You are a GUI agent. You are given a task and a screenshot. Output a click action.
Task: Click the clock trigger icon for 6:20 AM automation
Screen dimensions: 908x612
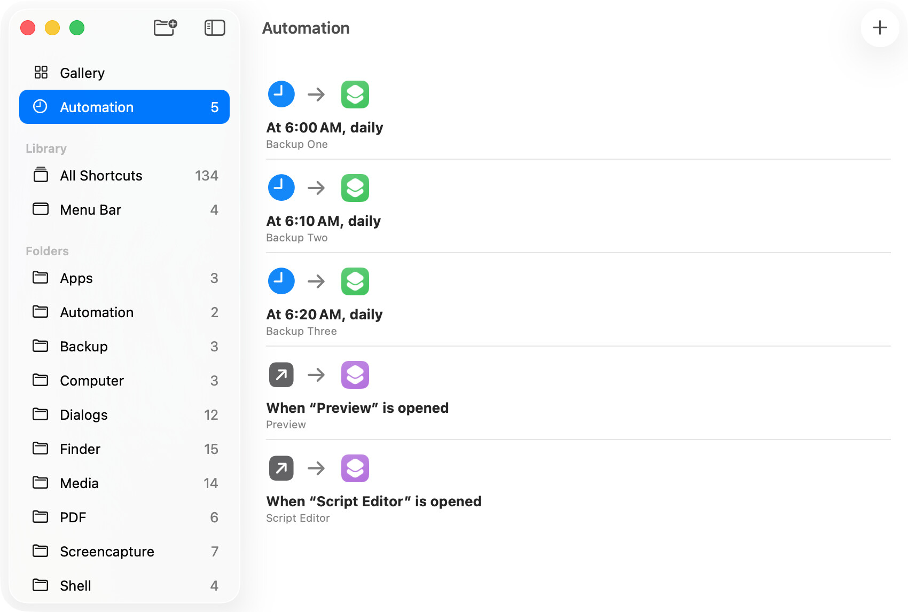pos(281,281)
